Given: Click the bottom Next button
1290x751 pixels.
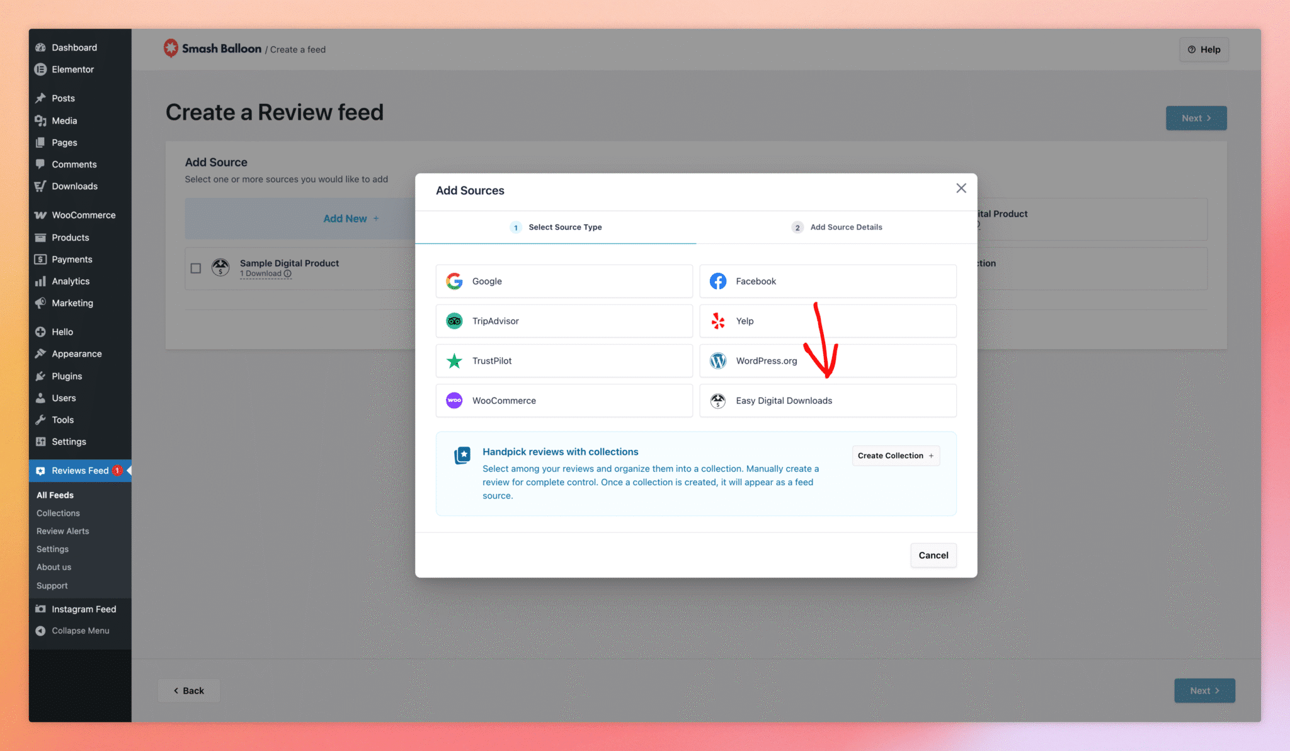Looking at the screenshot, I should point(1204,691).
